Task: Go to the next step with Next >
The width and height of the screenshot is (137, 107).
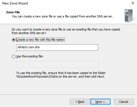Action: tap(100, 102)
